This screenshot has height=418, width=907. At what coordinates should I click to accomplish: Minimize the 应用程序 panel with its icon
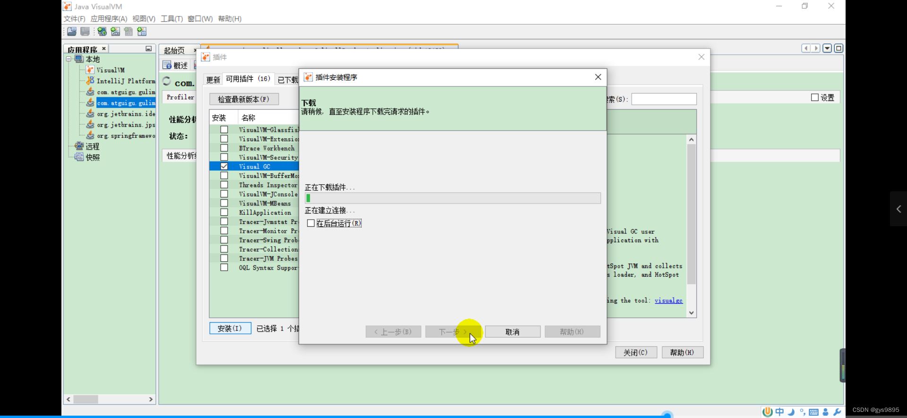[148, 49]
